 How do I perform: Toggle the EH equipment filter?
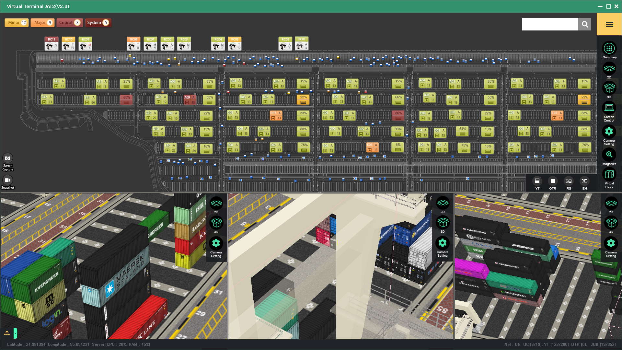pos(584,181)
